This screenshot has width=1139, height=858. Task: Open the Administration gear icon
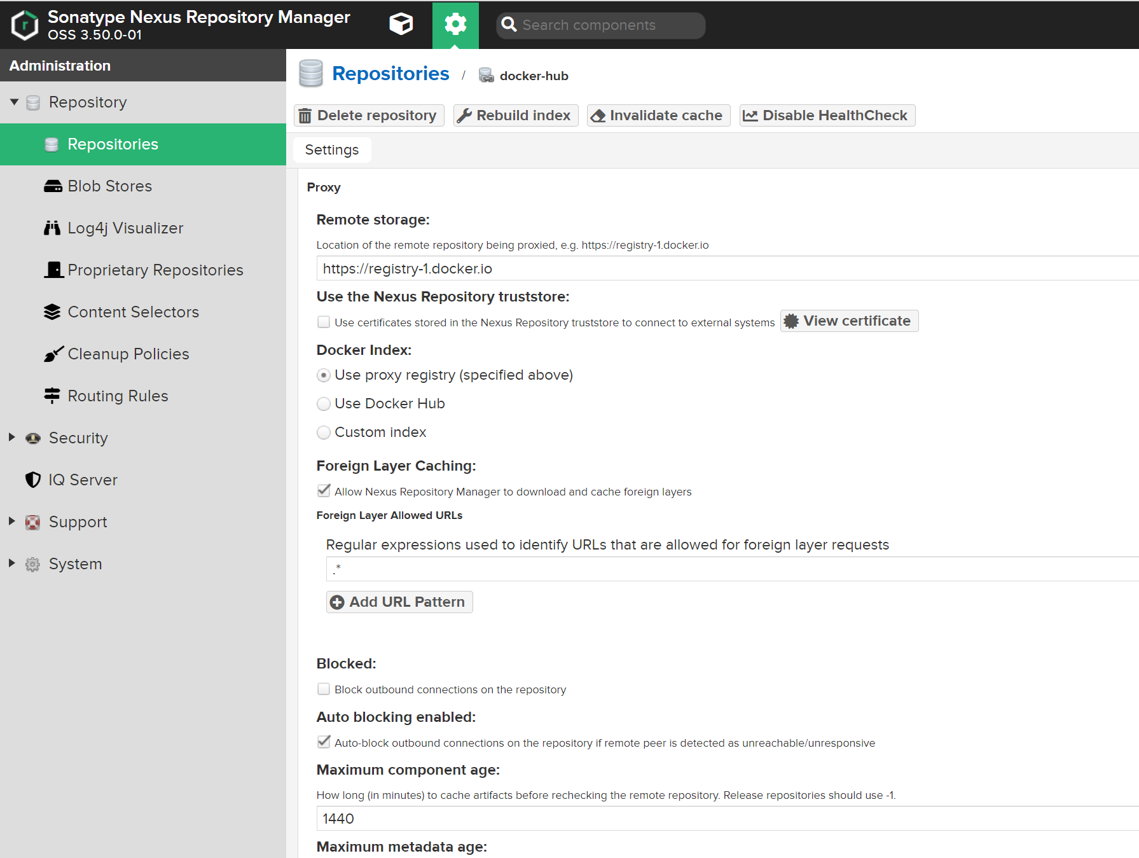coord(455,25)
